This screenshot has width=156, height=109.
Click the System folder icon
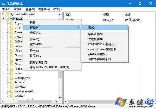[x=12, y=82]
